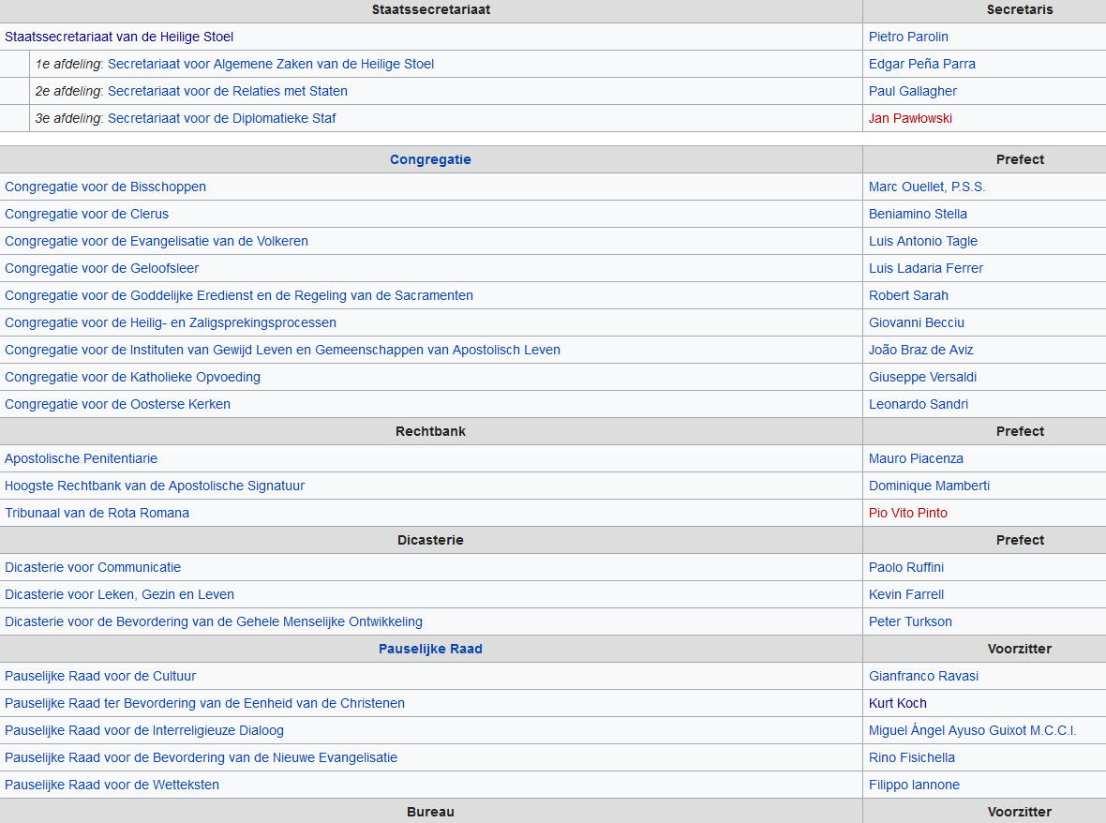The height and width of the screenshot is (823, 1106).
Task: Open Secretariaat voor de Diplomatieke Staf link
Action: tap(221, 118)
